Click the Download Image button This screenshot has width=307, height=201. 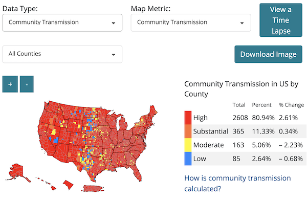point(268,54)
